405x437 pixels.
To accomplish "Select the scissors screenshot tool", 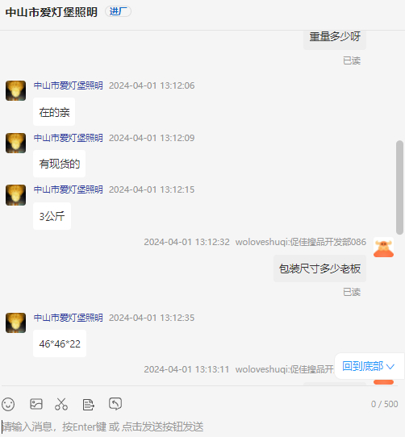I will (61, 404).
